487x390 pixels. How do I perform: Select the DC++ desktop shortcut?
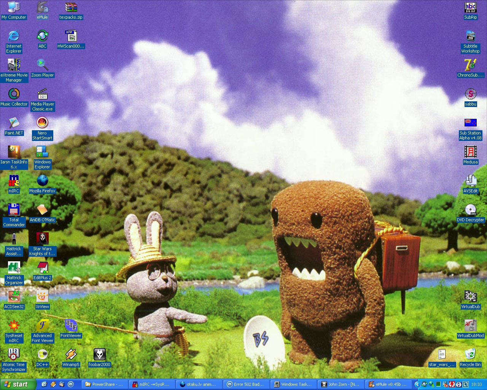(42, 358)
